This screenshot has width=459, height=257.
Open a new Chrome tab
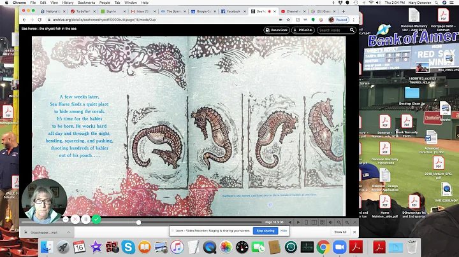point(344,11)
